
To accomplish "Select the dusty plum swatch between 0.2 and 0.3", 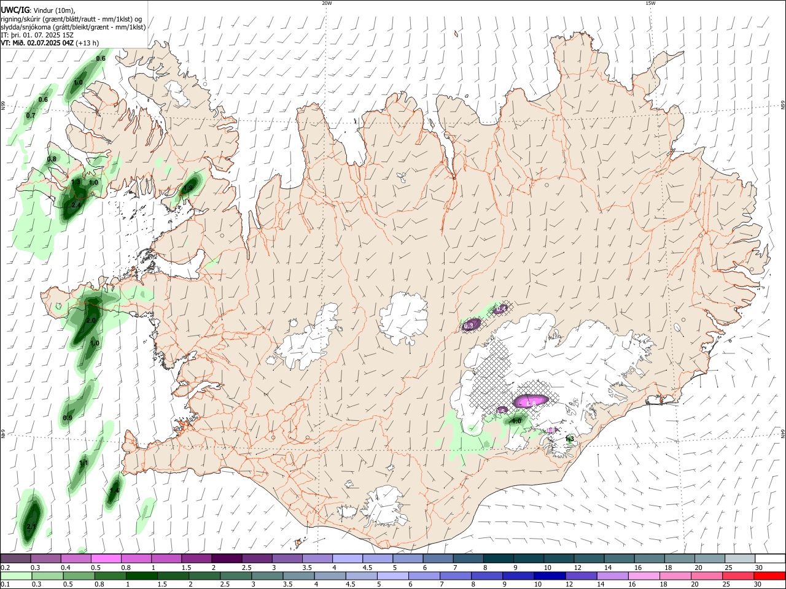I will [15, 558].
